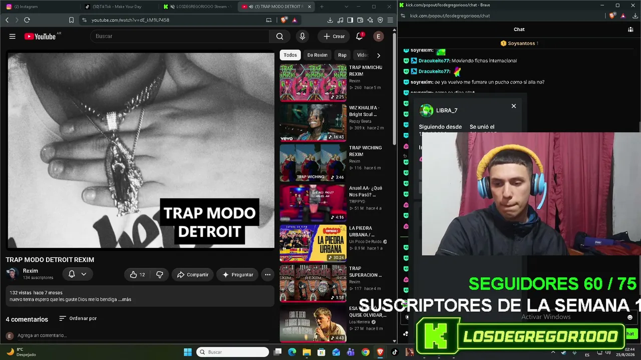The height and width of the screenshot is (360, 641).
Task: Reload the YouTube page
Action: pos(27,20)
